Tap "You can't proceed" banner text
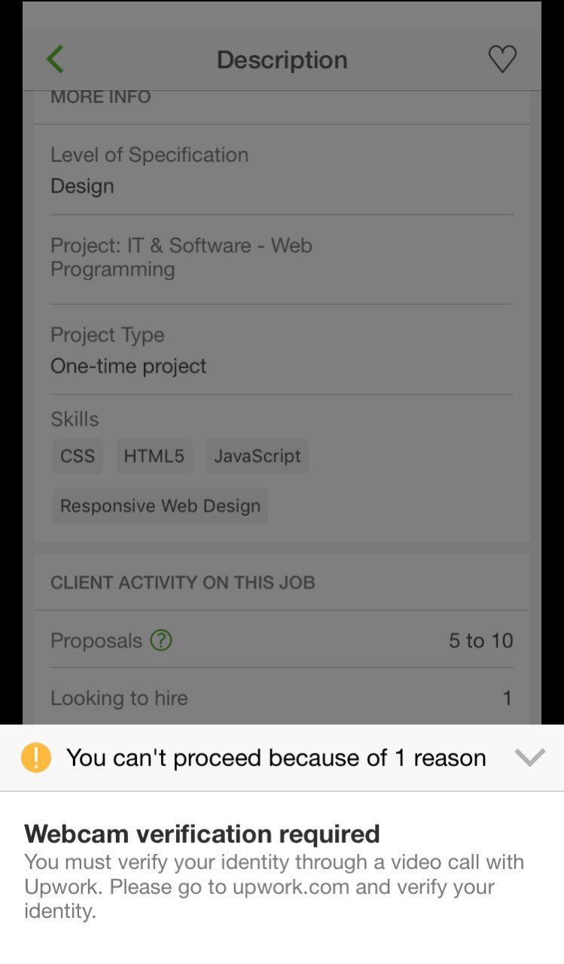The image size is (564, 964). tap(276, 758)
